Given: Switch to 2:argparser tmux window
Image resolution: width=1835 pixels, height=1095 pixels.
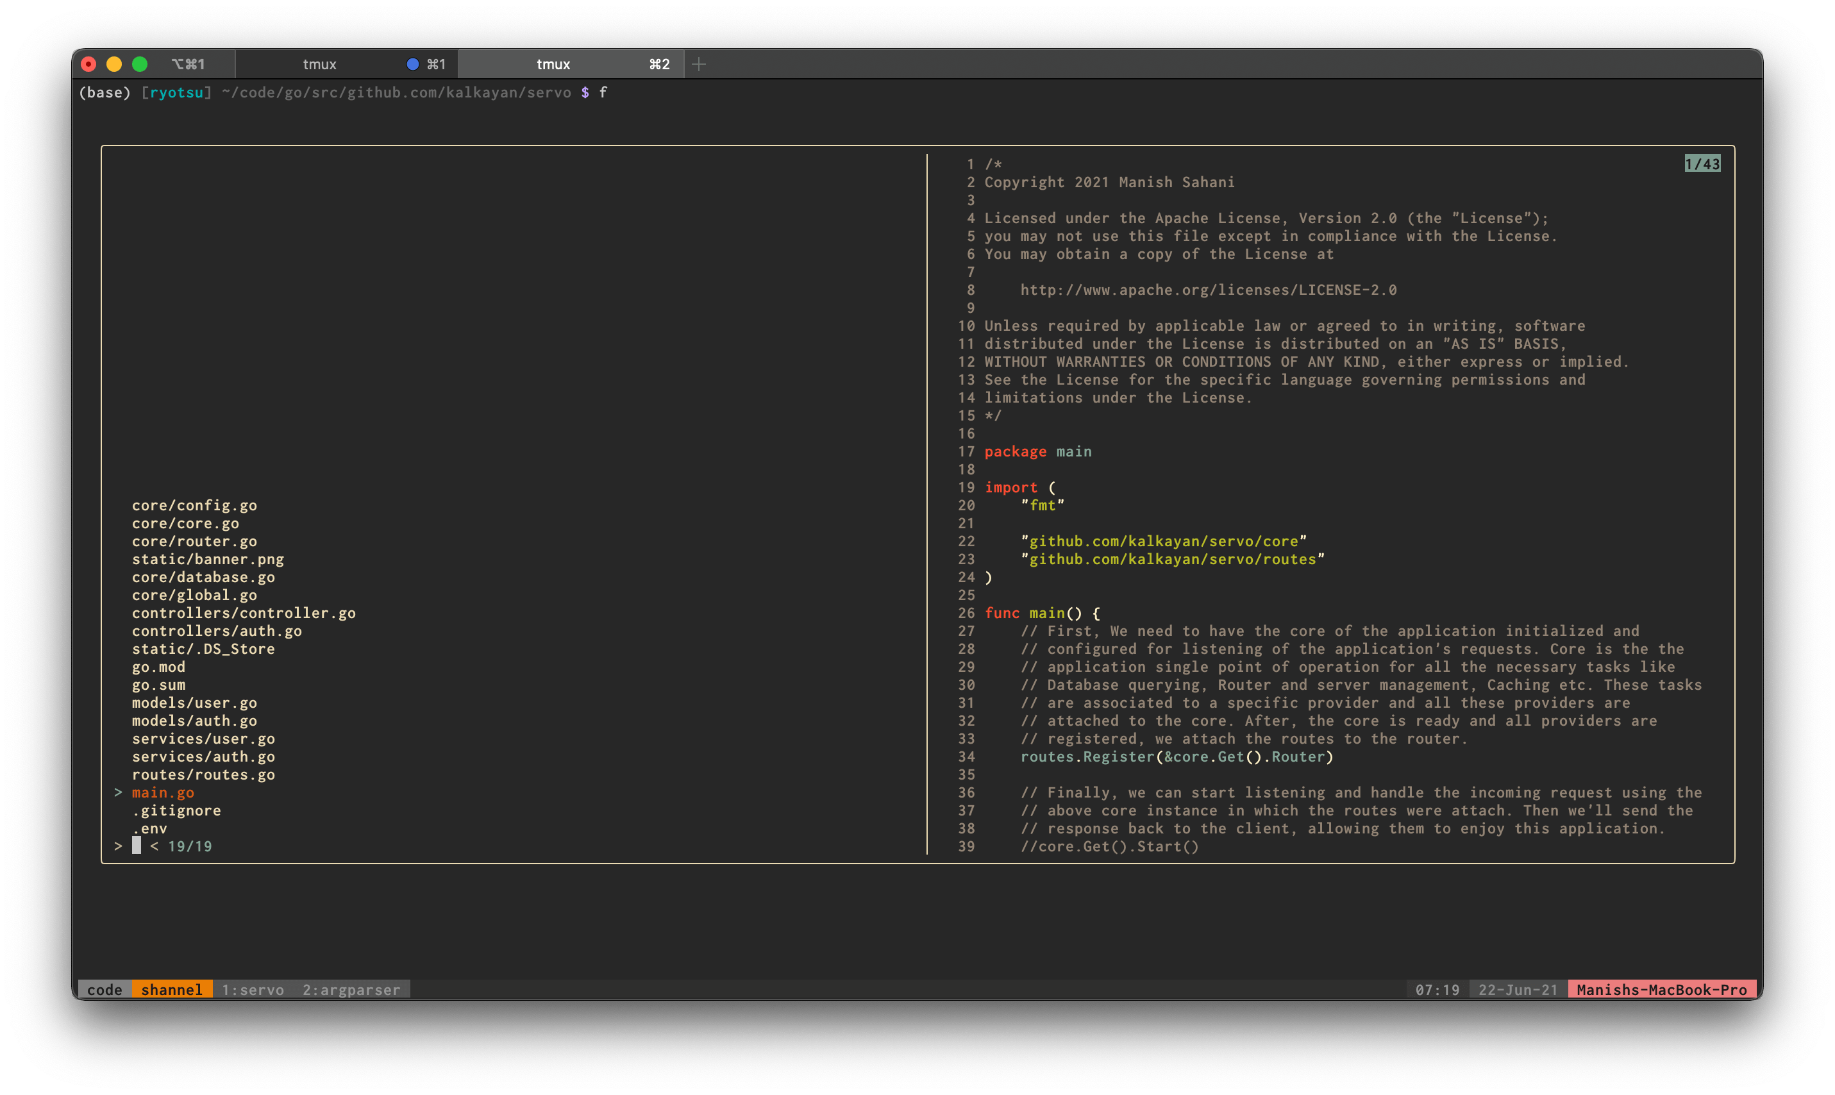Looking at the screenshot, I should tap(351, 989).
